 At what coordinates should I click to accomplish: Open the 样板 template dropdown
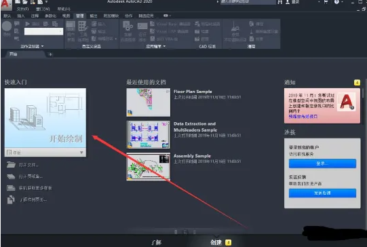click(45, 153)
